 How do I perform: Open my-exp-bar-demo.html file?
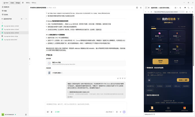click(14, 40)
